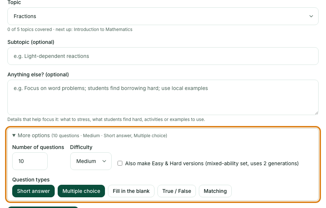The width and height of the screenshot is (326, 208).
Task: Open the Topic dropdown showing Fractions
Action: (163, 16)
